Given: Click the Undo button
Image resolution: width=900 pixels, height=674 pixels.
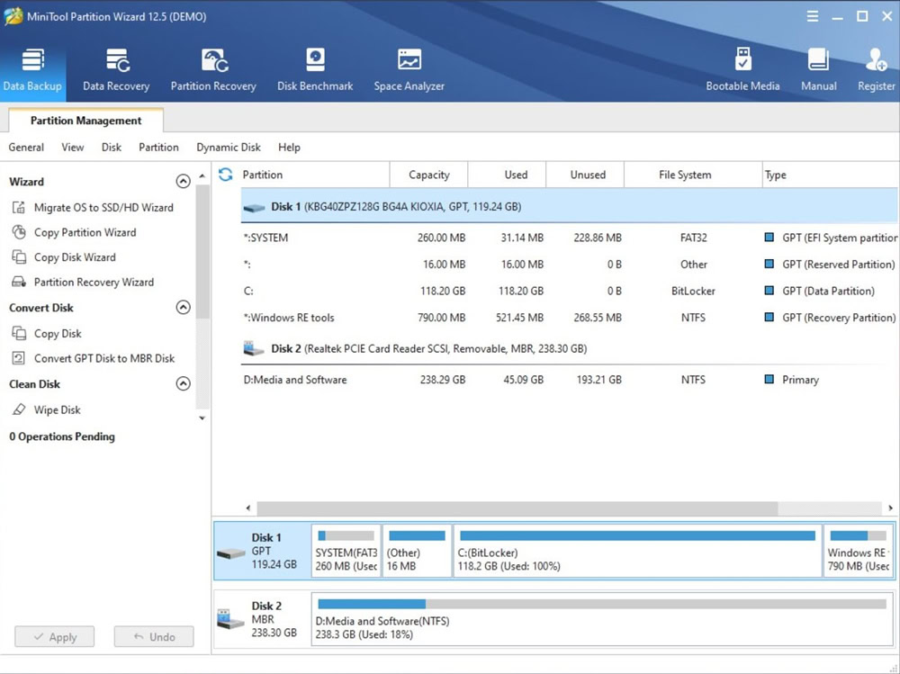Looking at the screenshot, I should point(154,637).
